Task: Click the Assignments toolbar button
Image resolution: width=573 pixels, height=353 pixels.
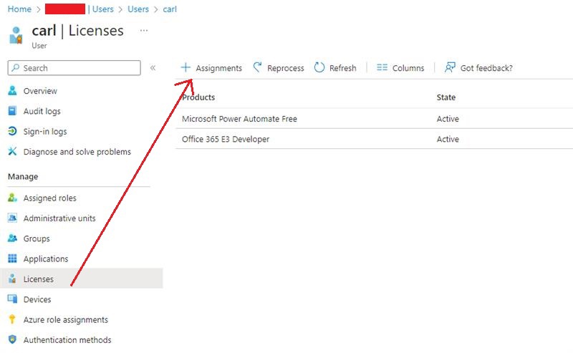Action: (211, 68)
